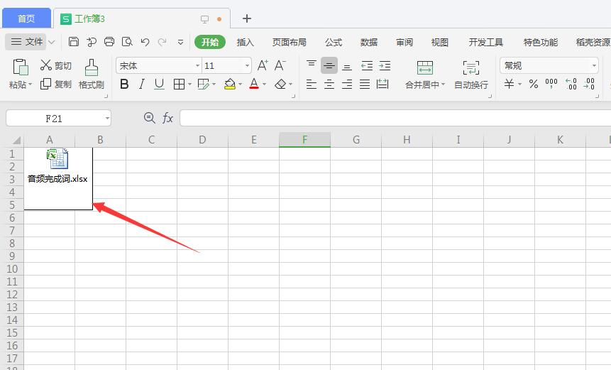Switch to 数据 ribbon tab
The image size is (611, 370).
[368, 42]
